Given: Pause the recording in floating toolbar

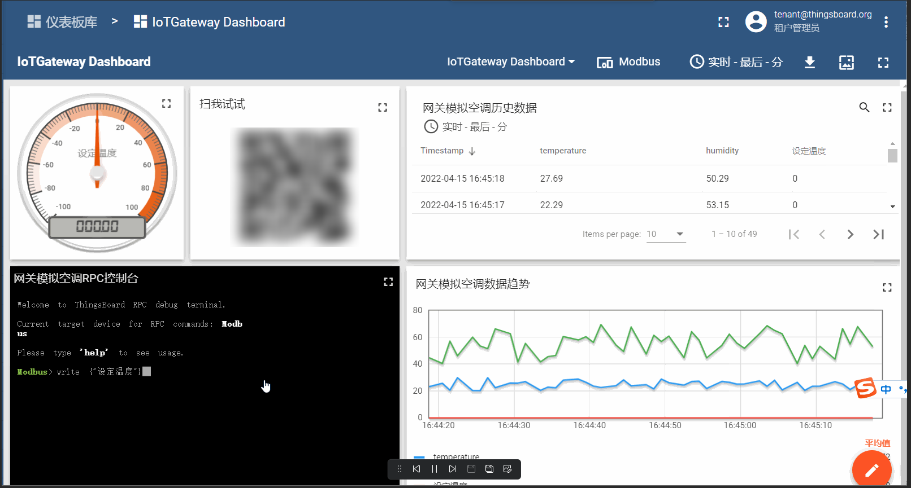Looking at the screenshot, I should click(435, 469).
